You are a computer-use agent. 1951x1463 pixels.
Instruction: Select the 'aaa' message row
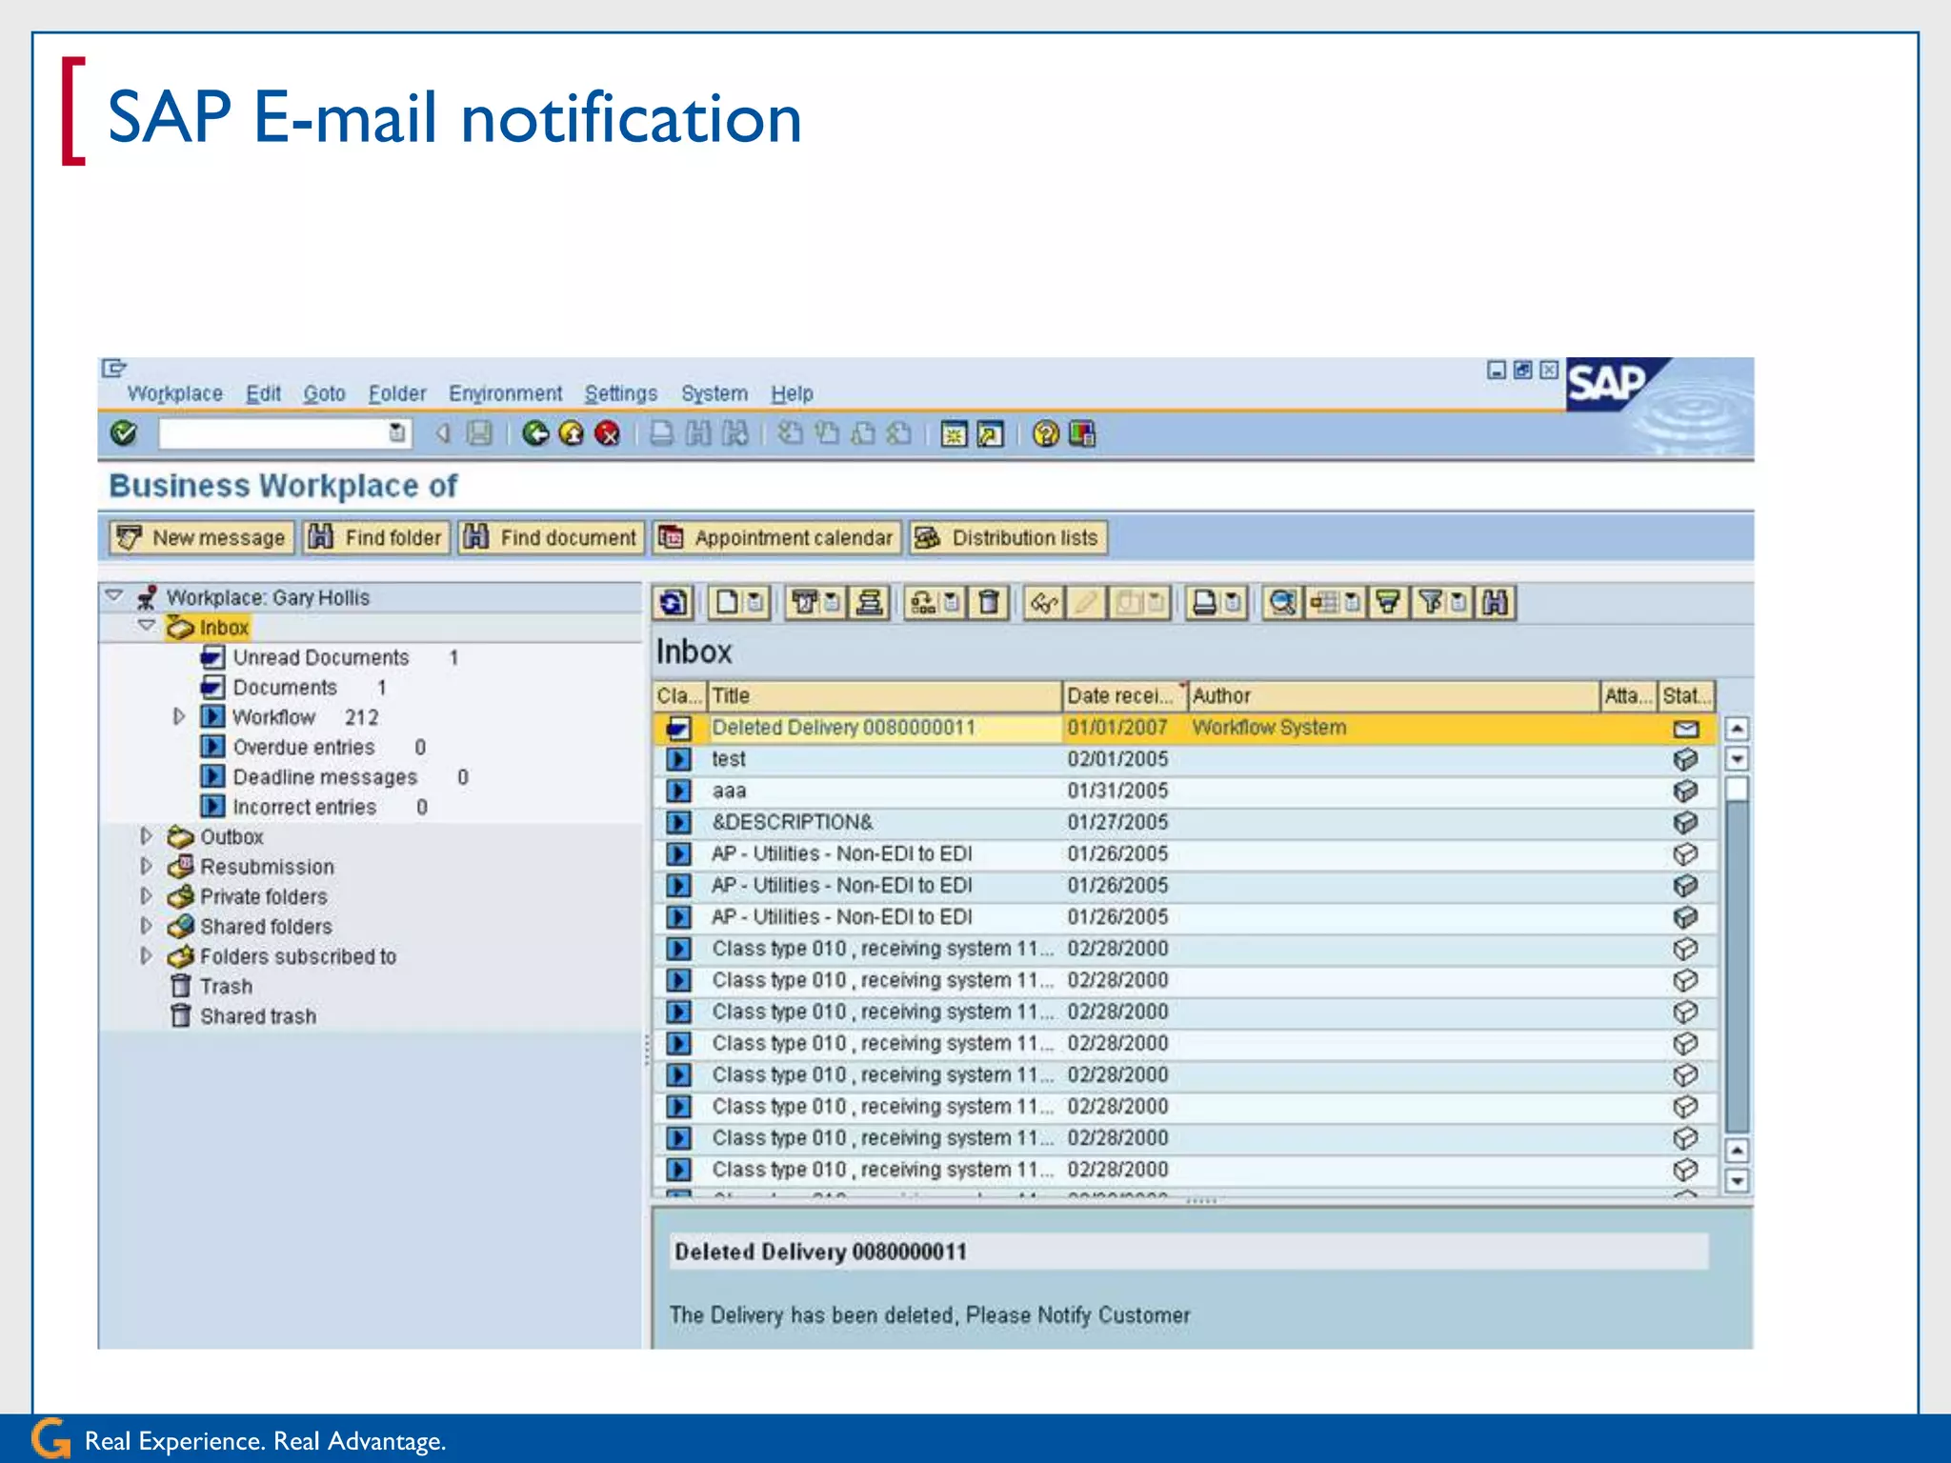[x=1185, y=791]
